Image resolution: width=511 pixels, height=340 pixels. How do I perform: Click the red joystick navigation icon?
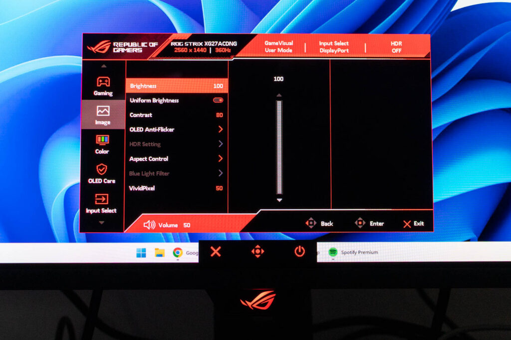[257, 251]
